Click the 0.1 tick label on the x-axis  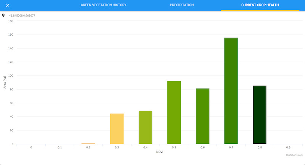[60, 147]
